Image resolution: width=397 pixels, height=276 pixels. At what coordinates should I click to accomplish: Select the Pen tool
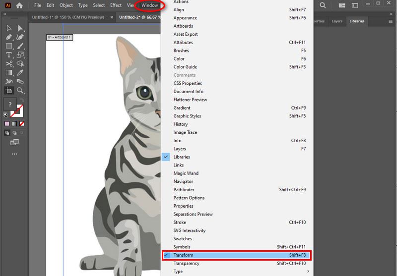pyautogui.click(x=9, y=37)
